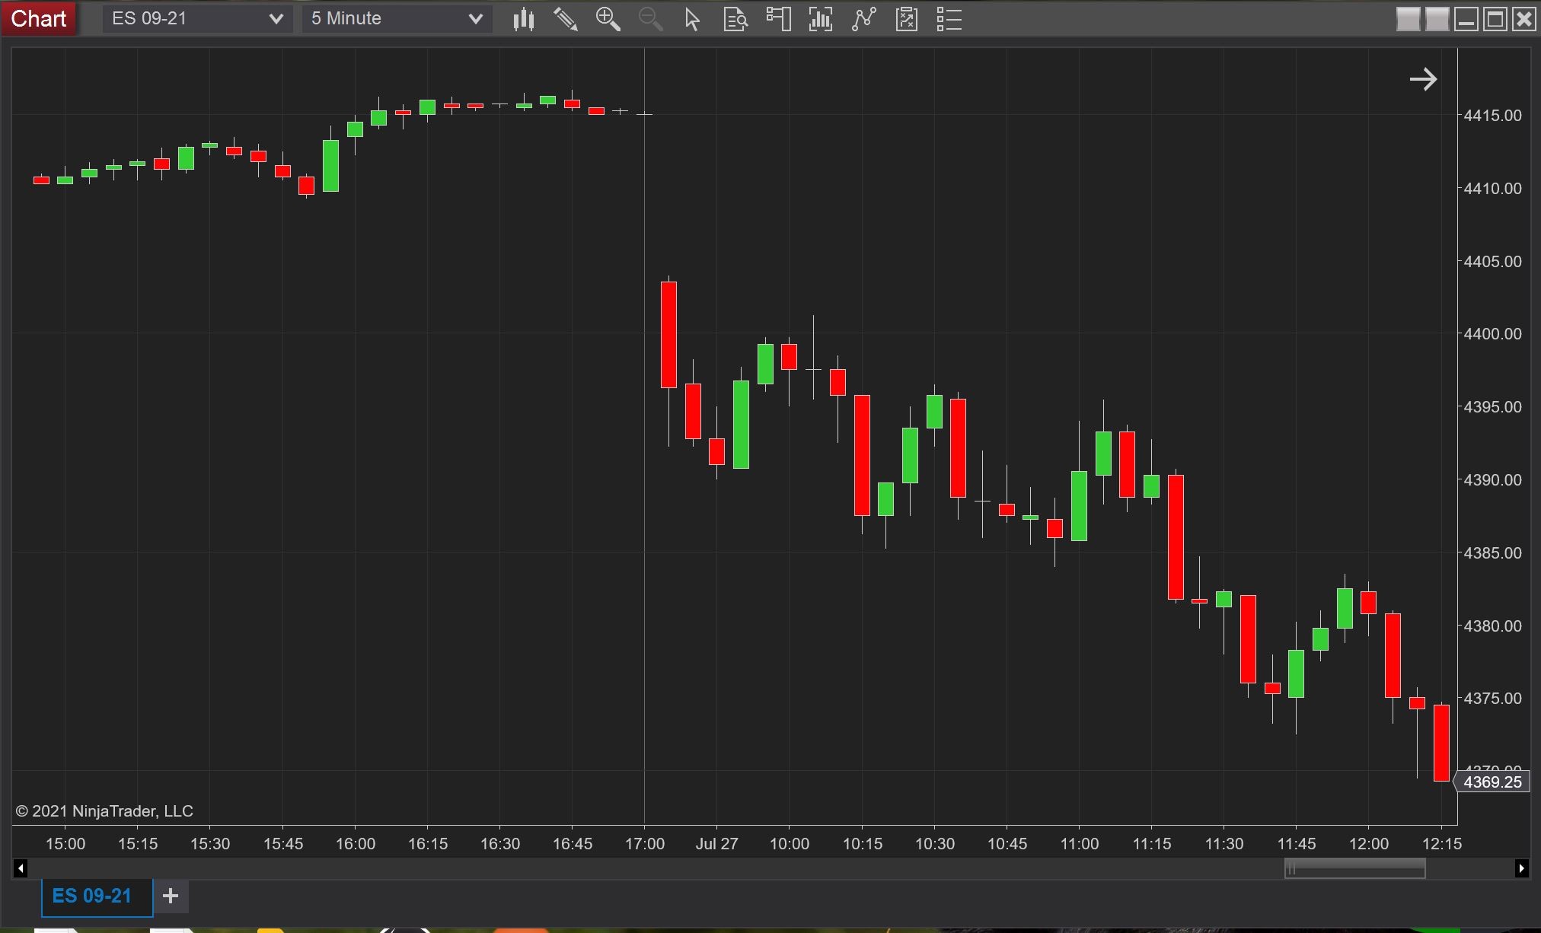Open the Data Series bar-chart icon

coord(820,19)
